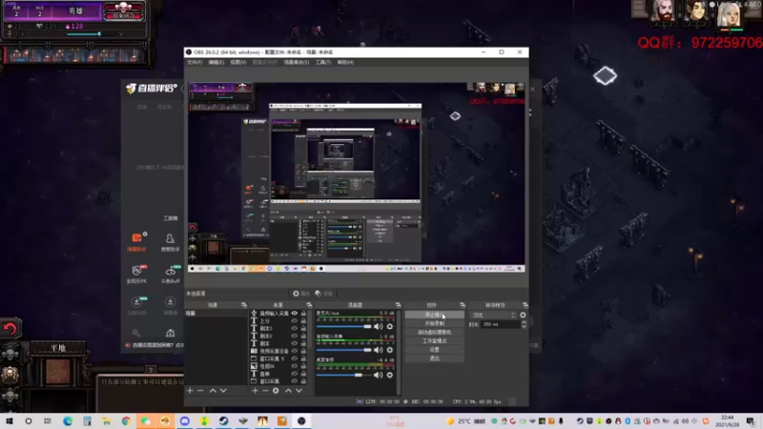Image resolution: width=763 pixels, height=429 pixels.
Task: Toggle visibility of 剧本3 text source
Action: click(294, 328)
